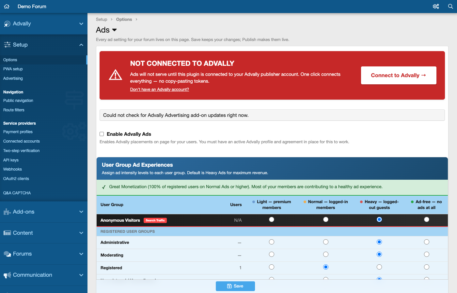Collapse the Setup sidebar section chevron

[x=81, y=45]
